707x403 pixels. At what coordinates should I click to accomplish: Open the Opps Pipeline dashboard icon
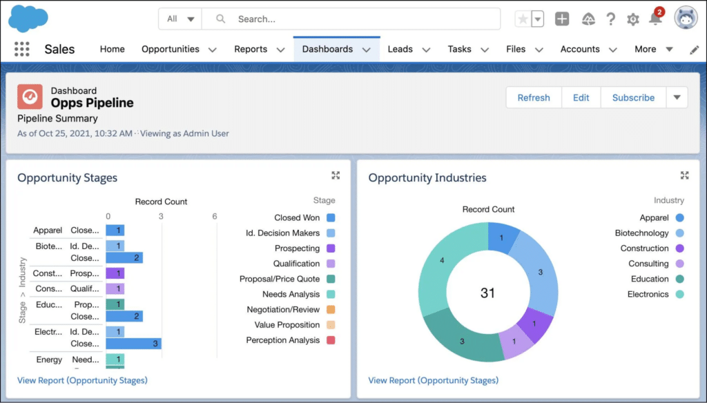(30, 97)
